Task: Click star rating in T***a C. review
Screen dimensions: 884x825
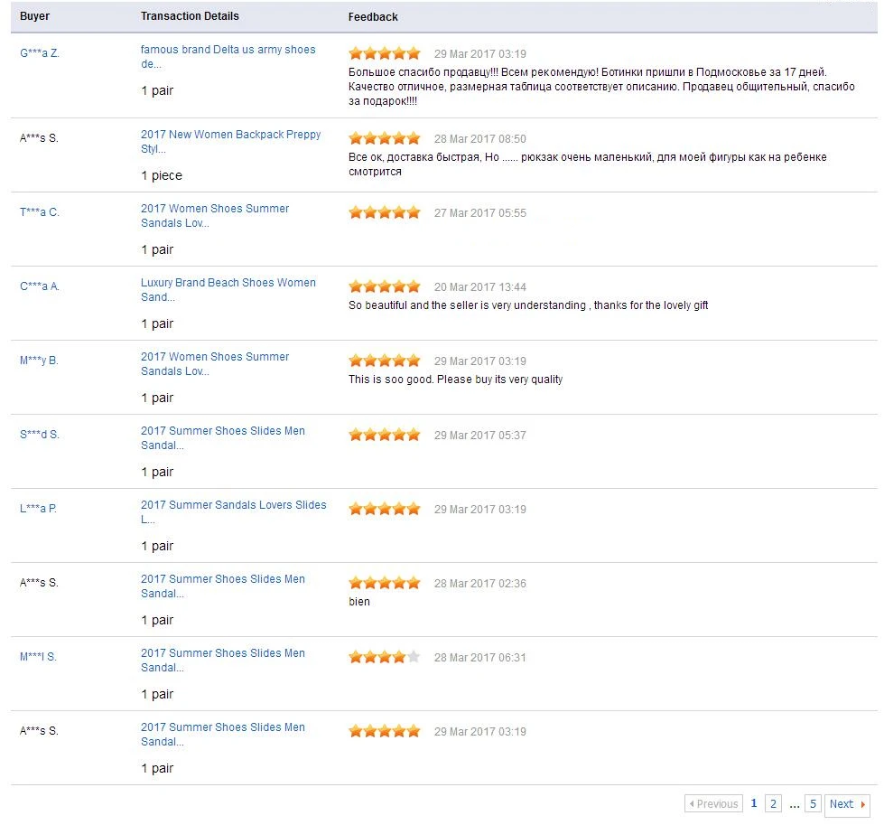Action: pyautogui.click(x=385, y=212)
